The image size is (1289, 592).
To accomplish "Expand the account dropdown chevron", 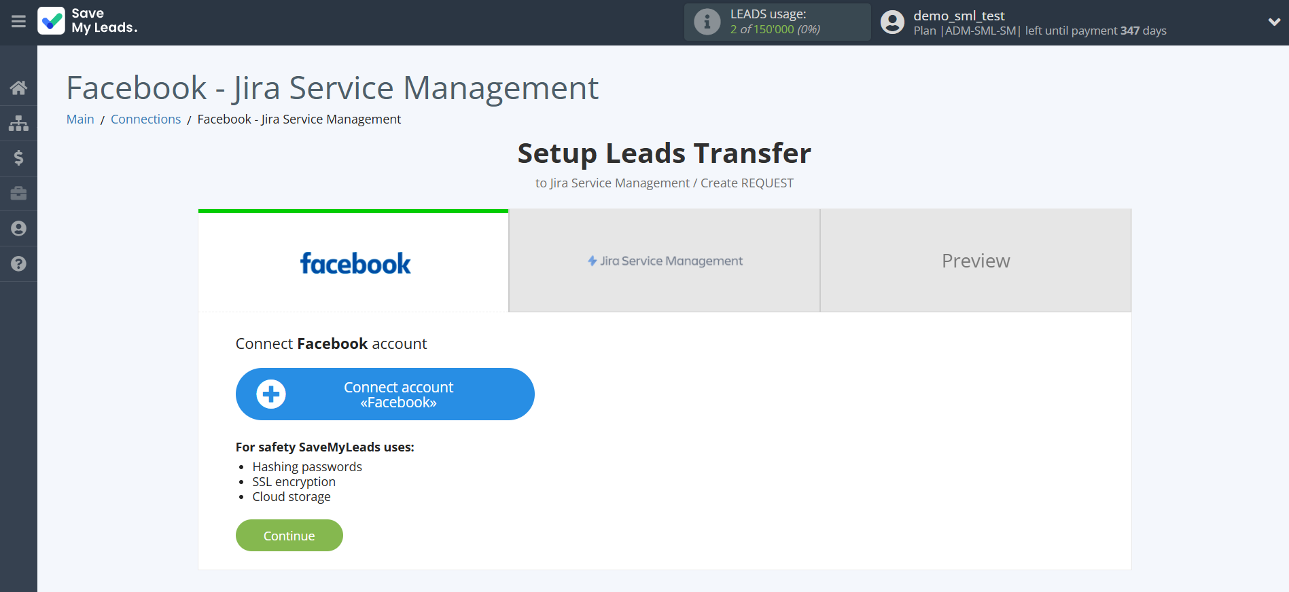I will click(1273, 22).
